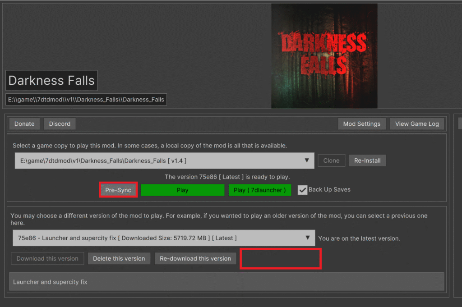This screenshot has height=307, width=462.
Task: Click the version dropdown arrow
Action: (308, 238)
